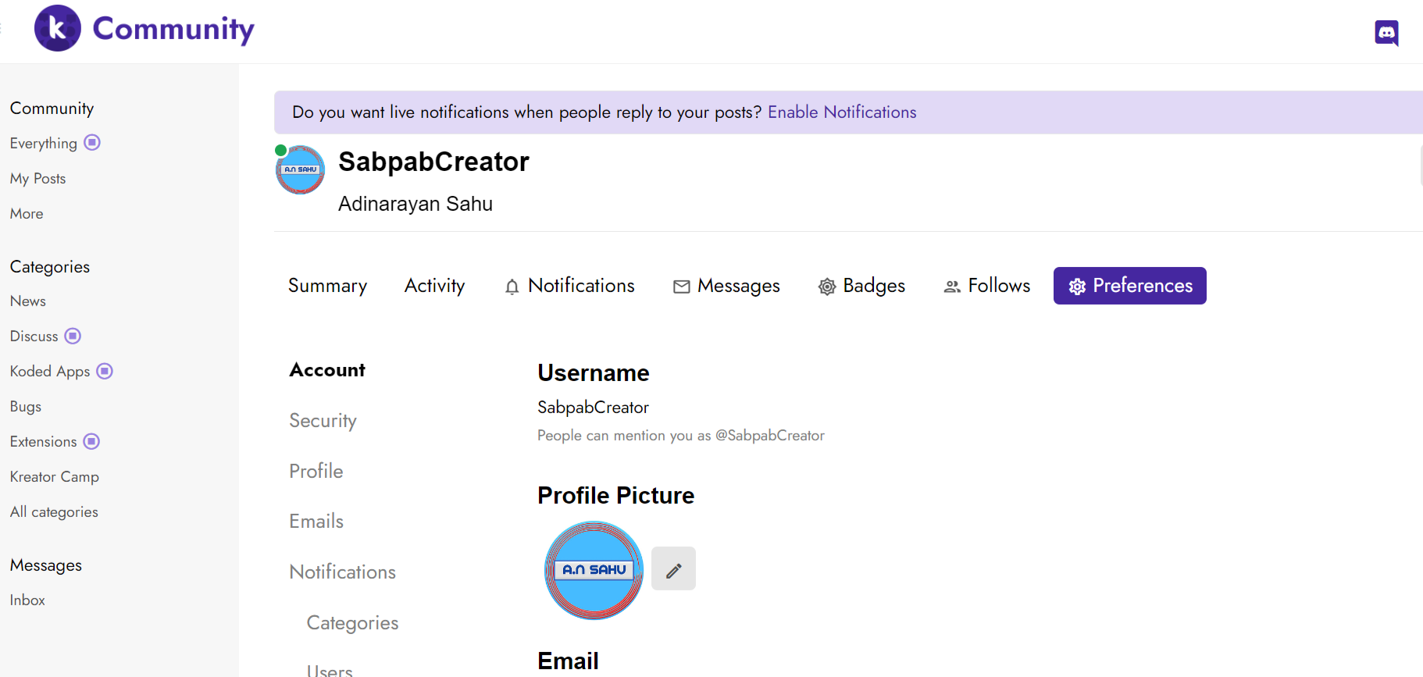This screenshot has height=677, width=1423.
Task: Open the Bugs category
Action: click(x=25, y=406)
